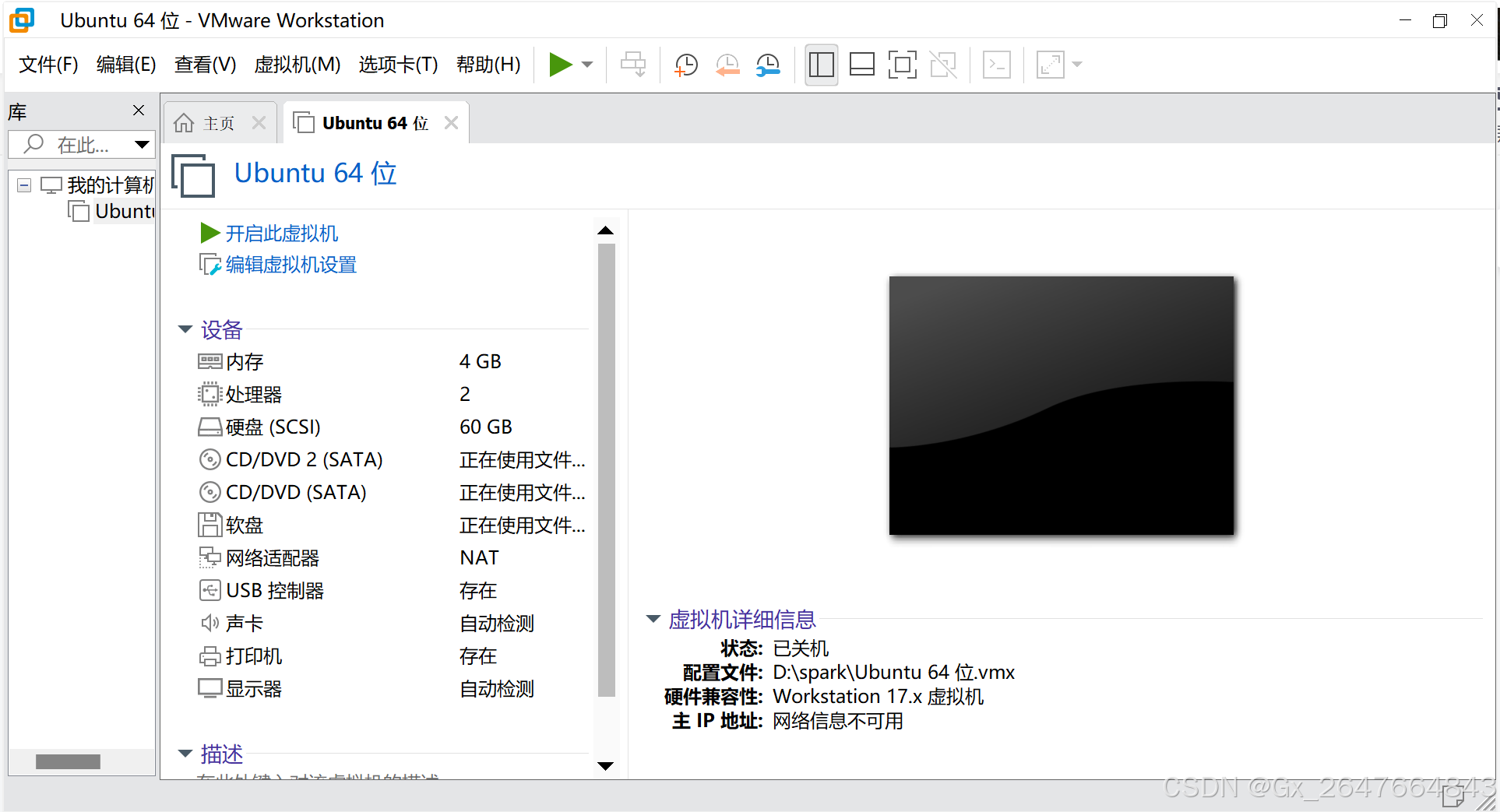Click the Unity mode toolbar icon
Viewport: 1500px width, 812px height.
(943, 65)
